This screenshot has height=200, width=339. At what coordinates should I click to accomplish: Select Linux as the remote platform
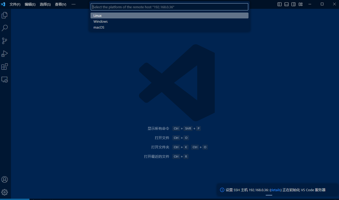click(x=169, y=15)
